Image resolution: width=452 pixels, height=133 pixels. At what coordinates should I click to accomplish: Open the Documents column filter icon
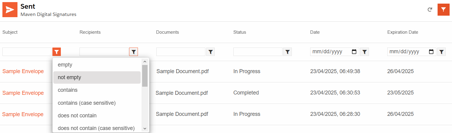[x=210, y=52]
